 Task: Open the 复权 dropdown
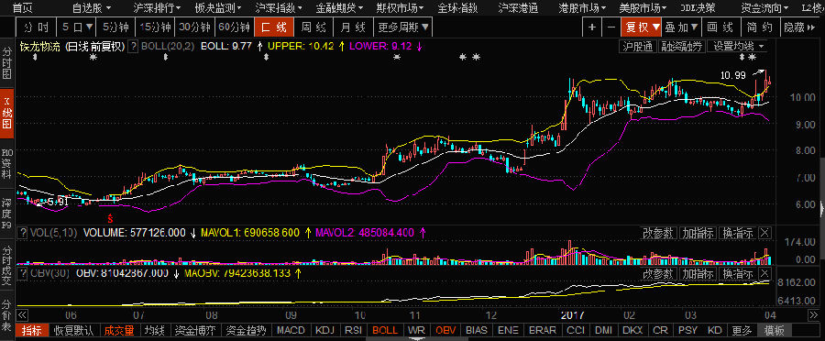pos(641,27)
